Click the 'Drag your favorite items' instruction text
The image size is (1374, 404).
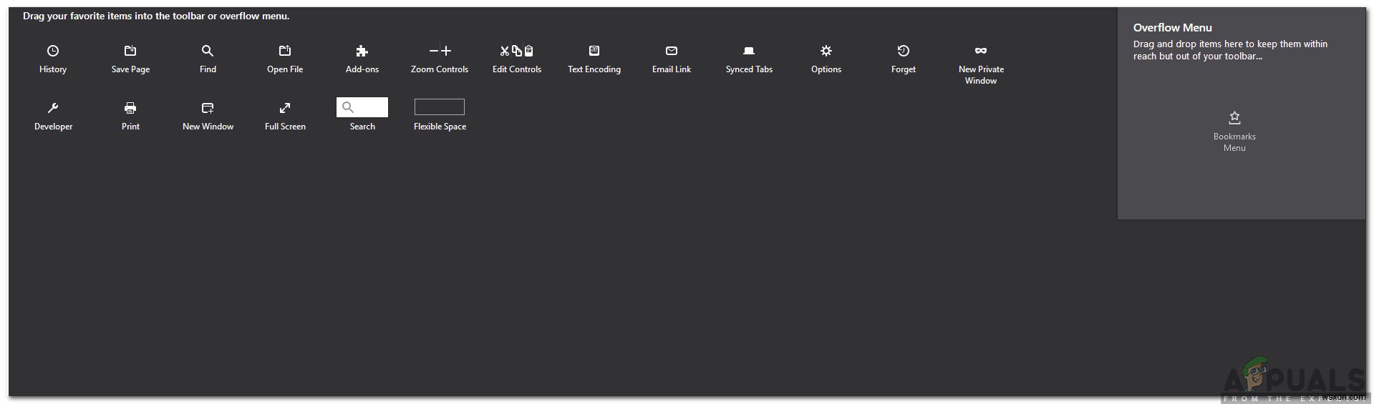click(x=156, y=16)
